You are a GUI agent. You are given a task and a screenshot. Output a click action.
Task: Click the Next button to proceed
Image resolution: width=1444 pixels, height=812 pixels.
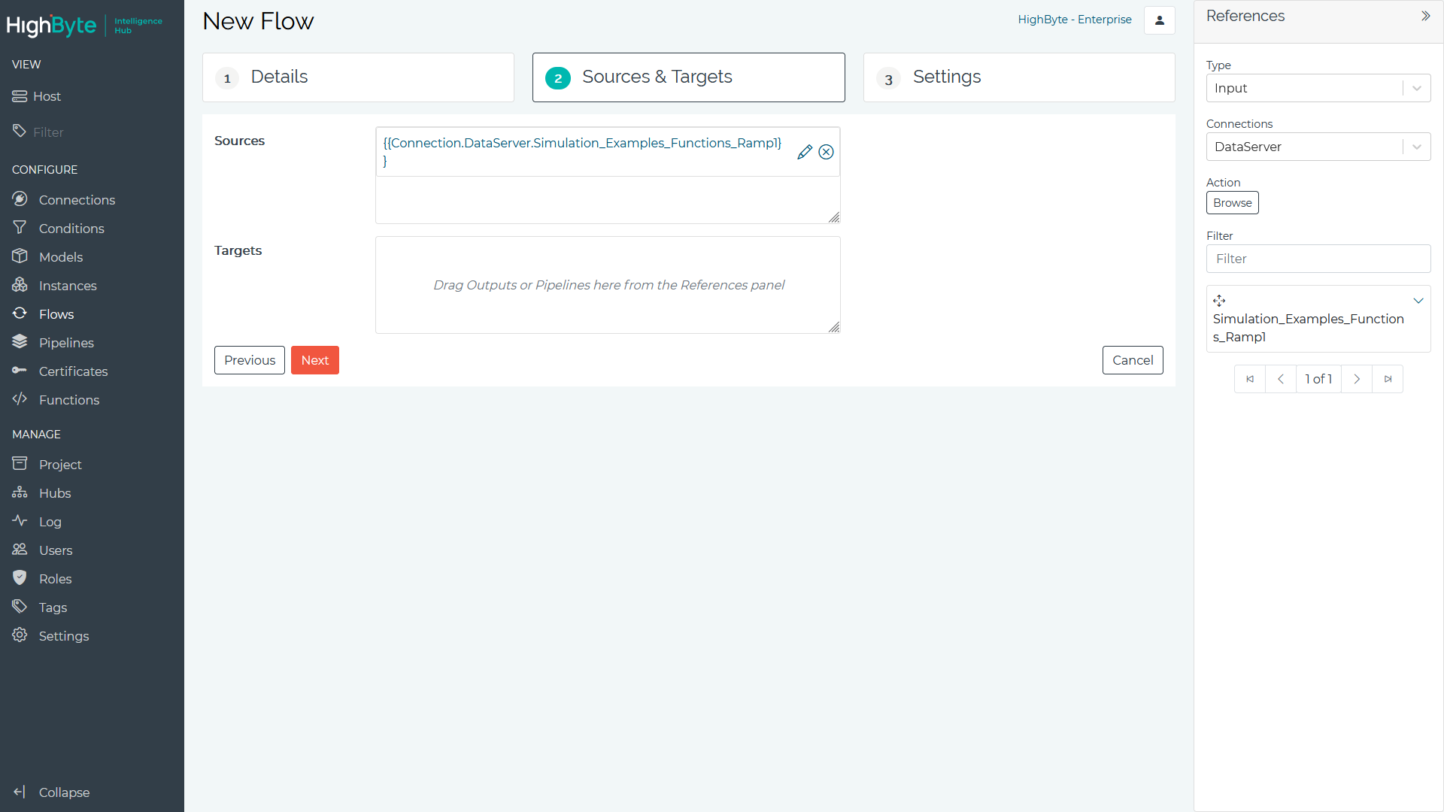click(x=315, y=360)
